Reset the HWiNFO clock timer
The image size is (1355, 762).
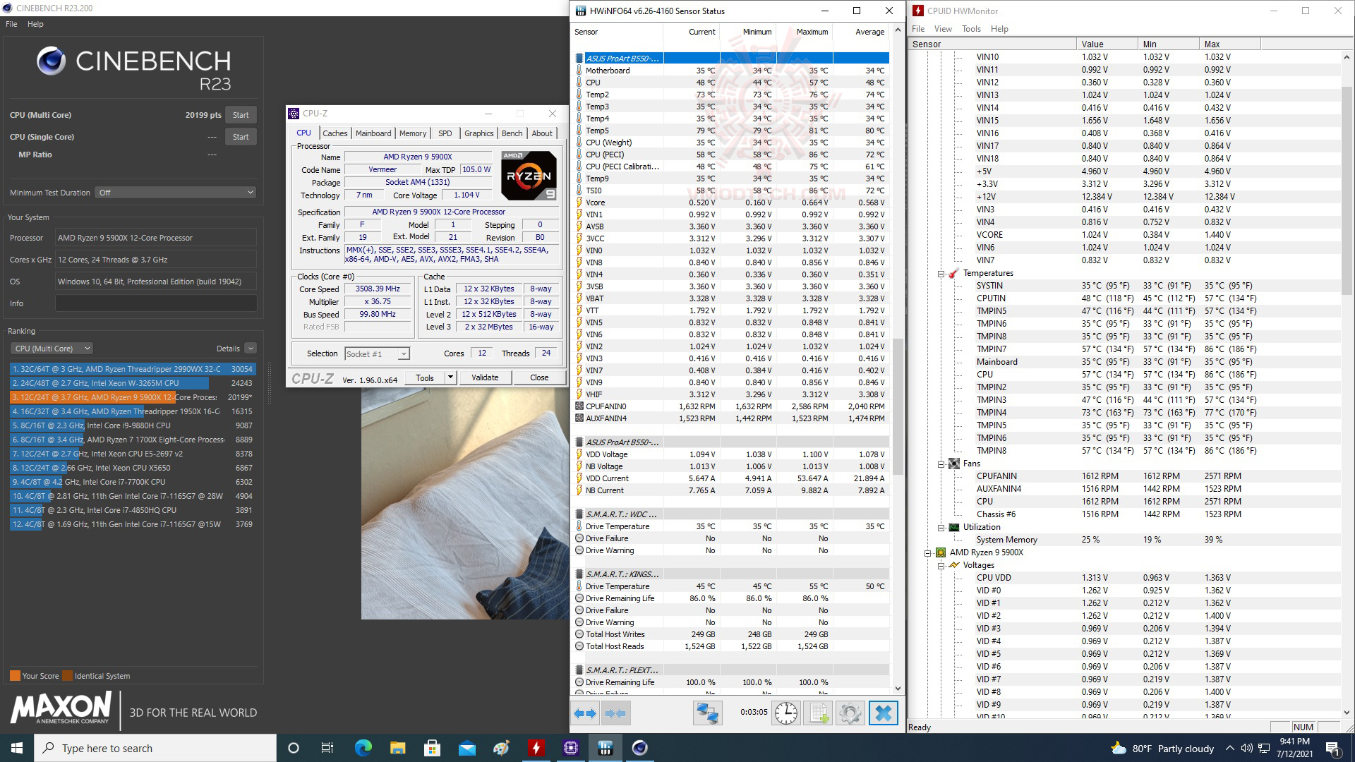pos(785,713)
